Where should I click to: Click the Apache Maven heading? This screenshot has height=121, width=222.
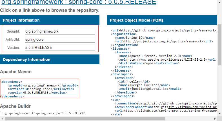click(x=16, y=72)
